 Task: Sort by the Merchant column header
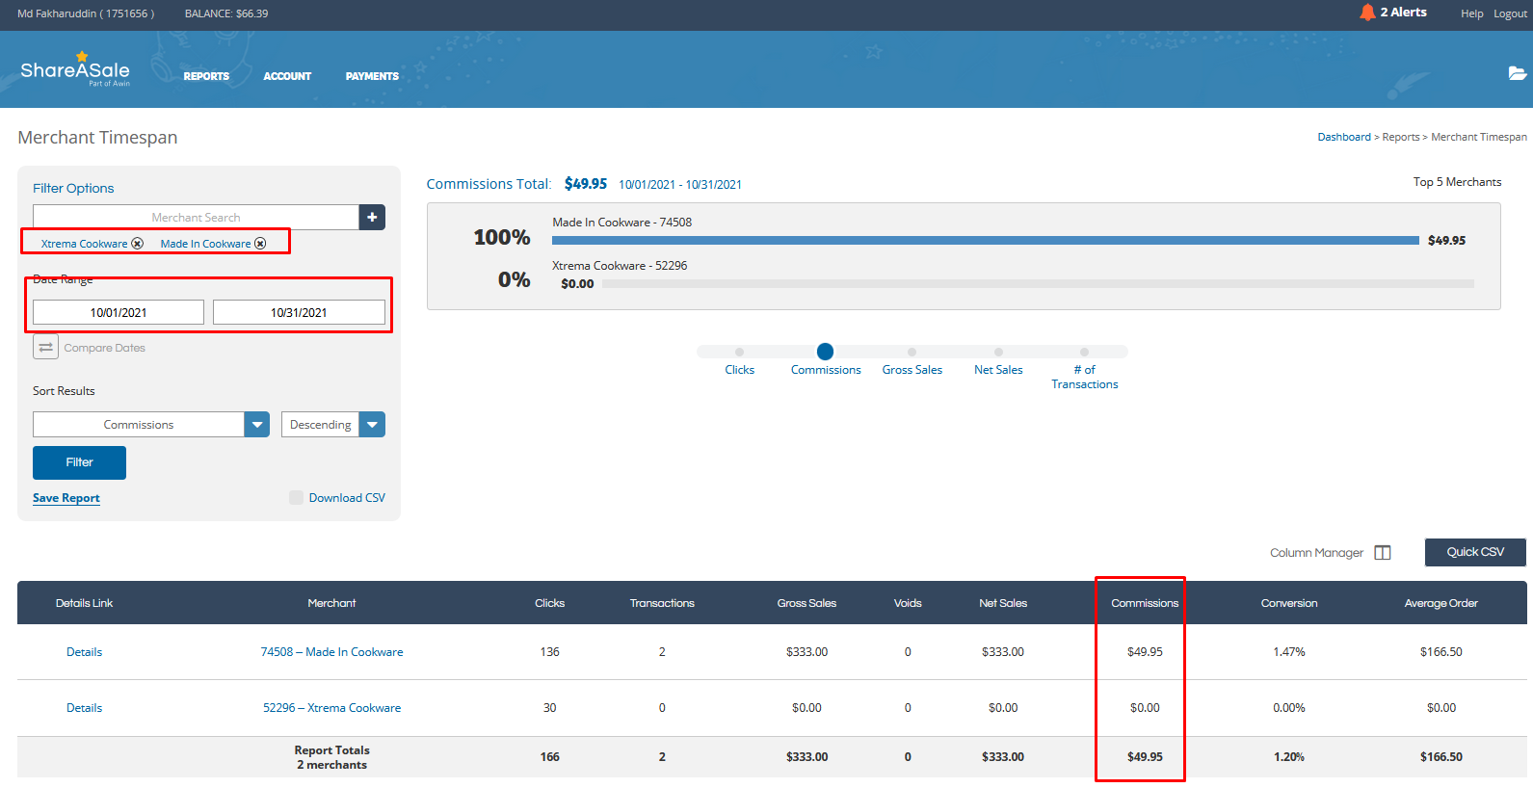[x=331, y=603]
